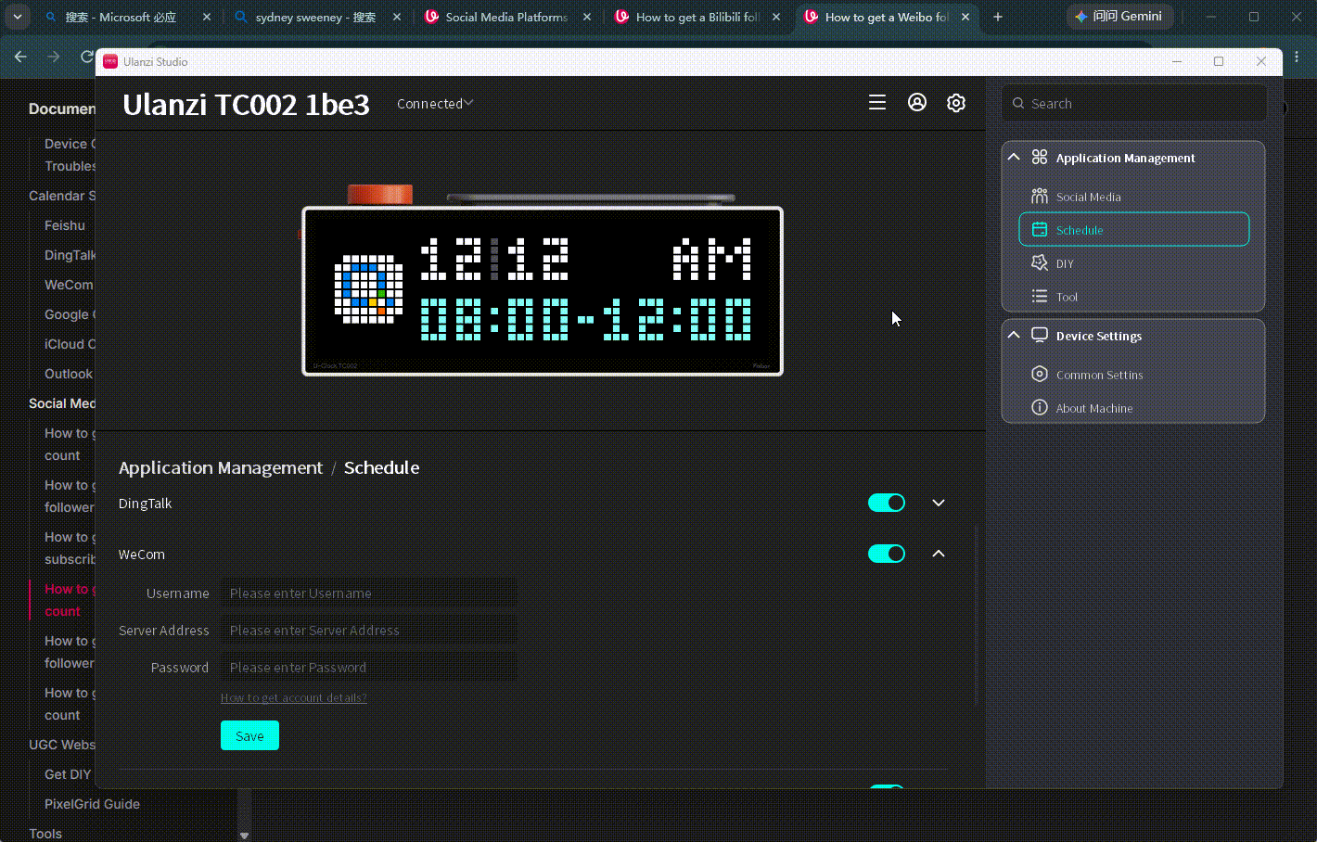The height and width of the screenshot is (842, 1317).
Task: Click the Save button
Action: [249, 735]
